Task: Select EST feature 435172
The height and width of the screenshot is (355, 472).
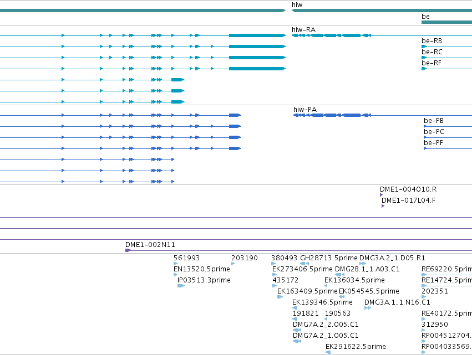Action: pyautogui.click(x=286, y=280)
